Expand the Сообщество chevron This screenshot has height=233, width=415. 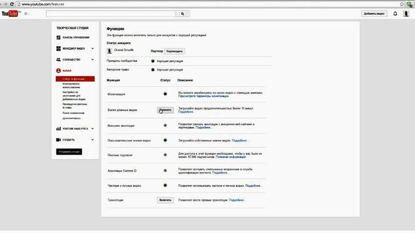coord(92,60)
